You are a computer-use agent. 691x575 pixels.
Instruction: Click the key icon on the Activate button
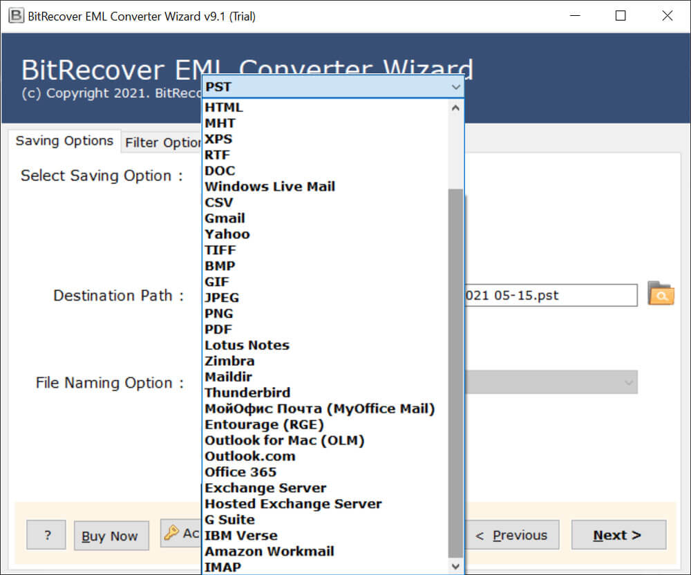pos(171,534)
